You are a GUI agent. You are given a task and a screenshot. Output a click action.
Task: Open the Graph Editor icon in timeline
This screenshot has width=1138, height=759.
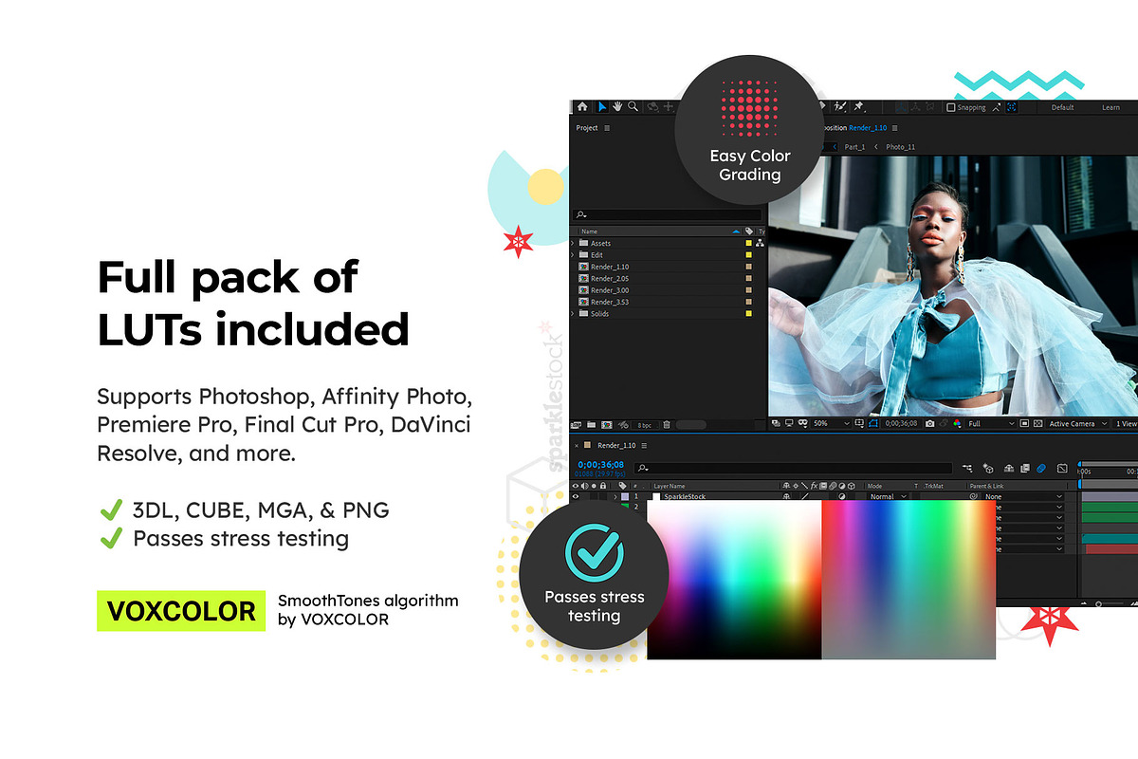(x=1062, y=468)
